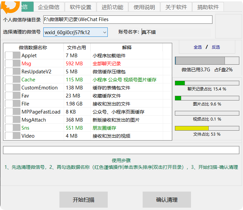This screenshot has height=210, width=243.
Task: Open the 使用说明 tab
Action: click(x=144, y=7)
